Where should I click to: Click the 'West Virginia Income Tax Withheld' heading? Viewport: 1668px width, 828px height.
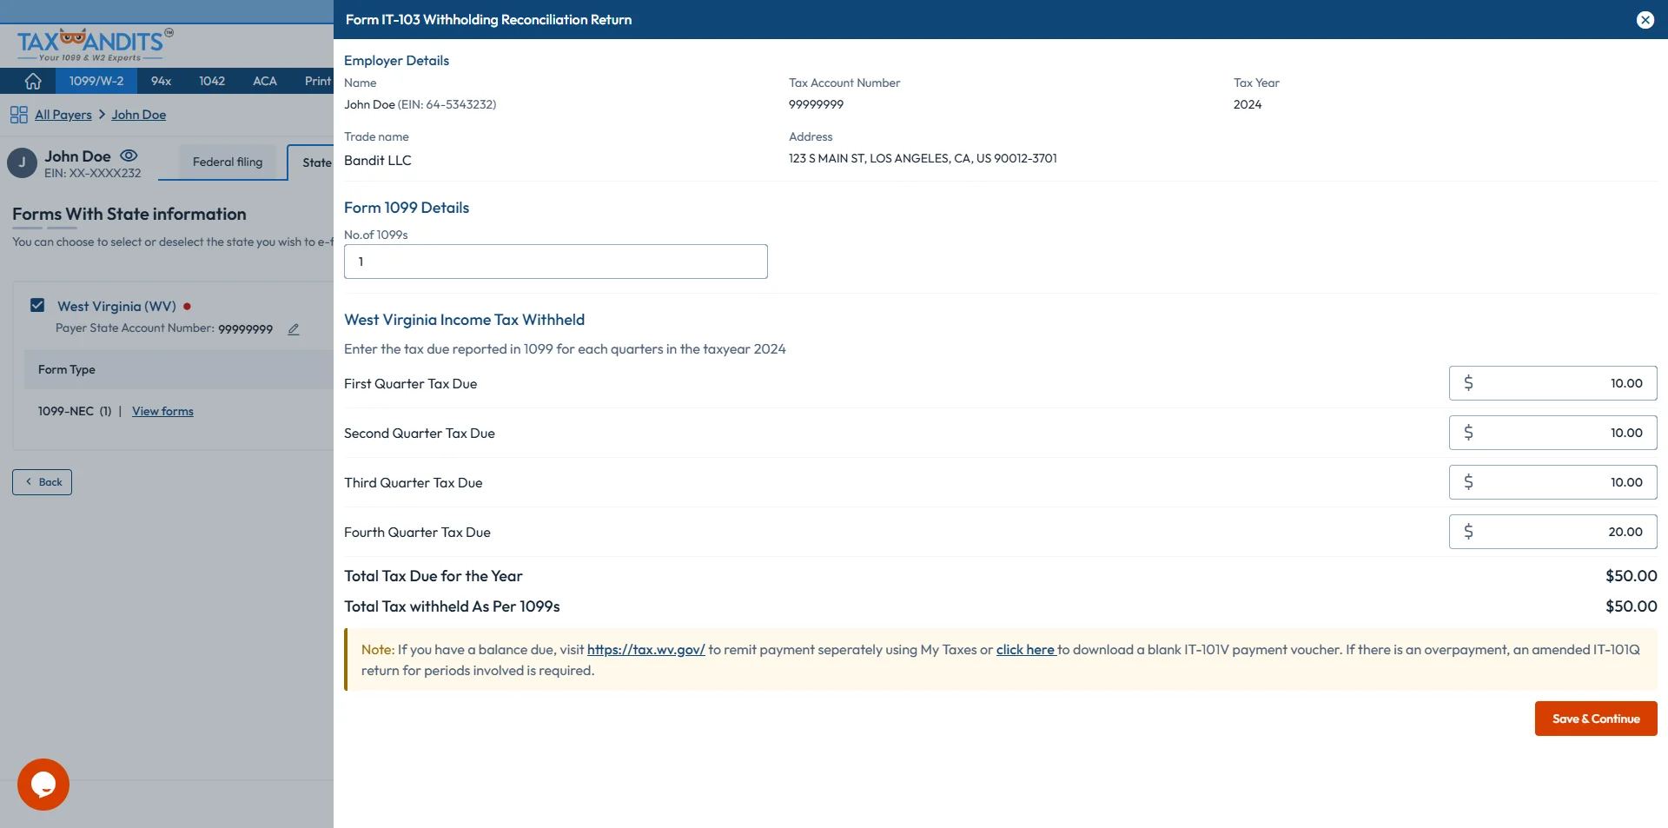coord(464,320)
